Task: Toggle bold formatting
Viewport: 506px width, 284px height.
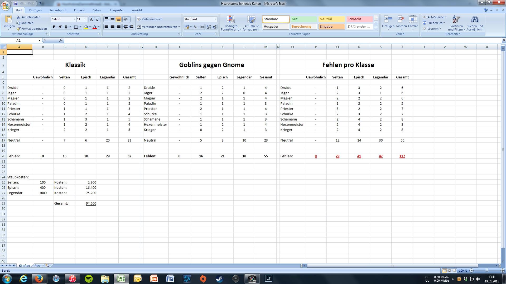Action: [x=54, y=27]
